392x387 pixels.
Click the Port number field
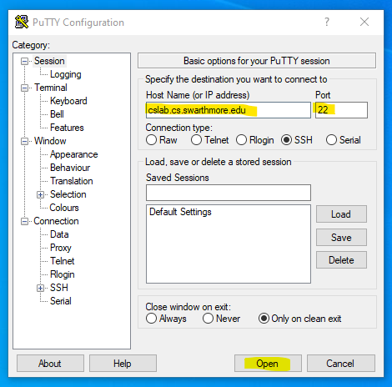341,110
